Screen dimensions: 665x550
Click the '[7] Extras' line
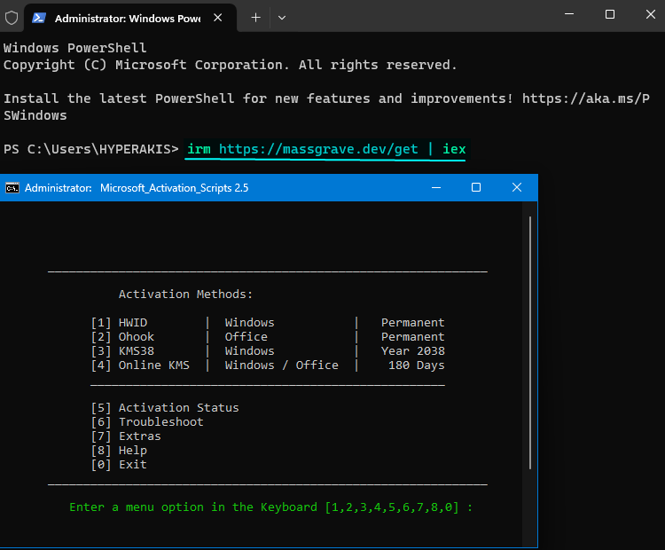[x=126, y=436]
